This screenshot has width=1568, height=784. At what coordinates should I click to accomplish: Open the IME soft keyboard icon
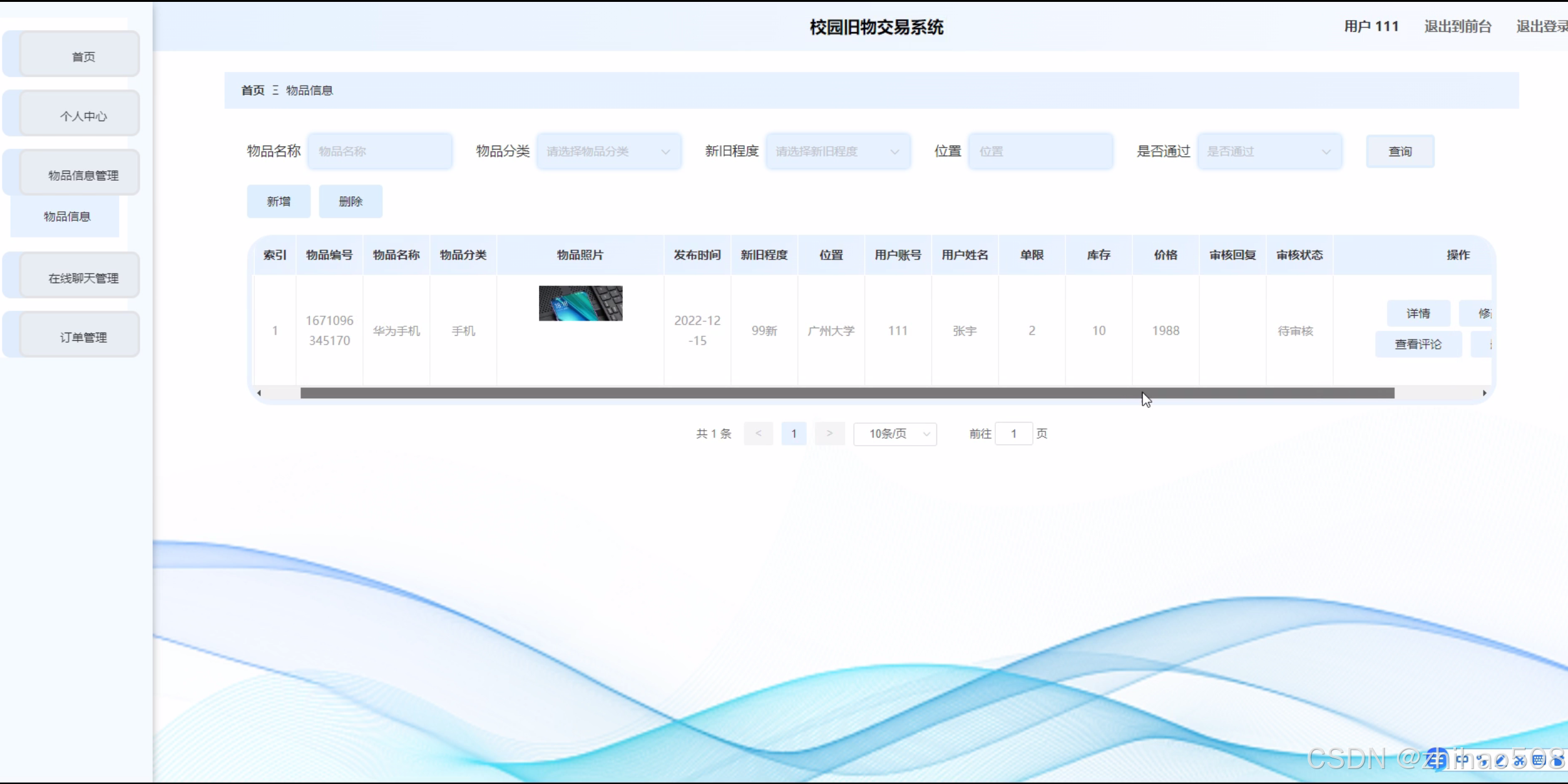coord(1538,760)
